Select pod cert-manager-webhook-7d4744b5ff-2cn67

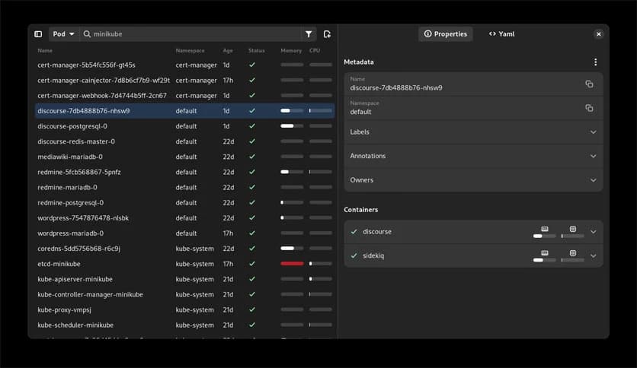185,96
